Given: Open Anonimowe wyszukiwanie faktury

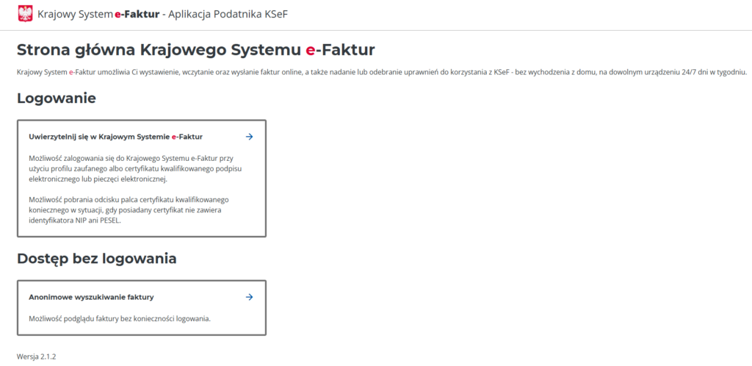Looking at the screenshot, I should coord(91,297).
